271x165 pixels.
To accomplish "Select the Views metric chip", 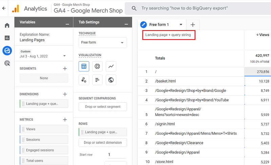I will [x=44, y=129].
